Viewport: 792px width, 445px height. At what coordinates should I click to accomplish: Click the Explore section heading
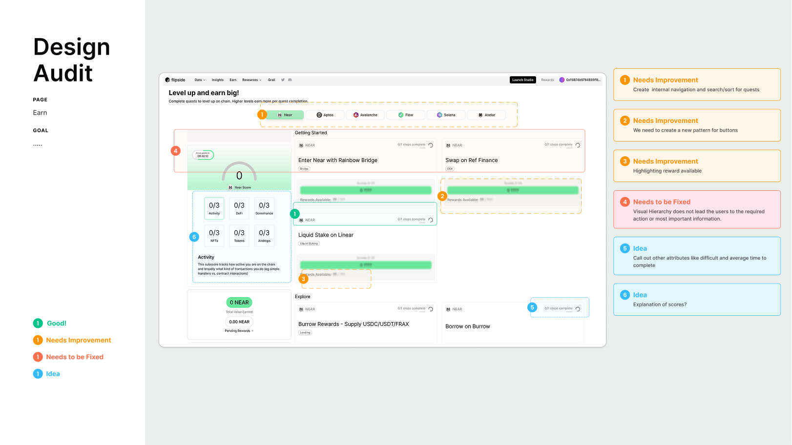click(303, 297)
